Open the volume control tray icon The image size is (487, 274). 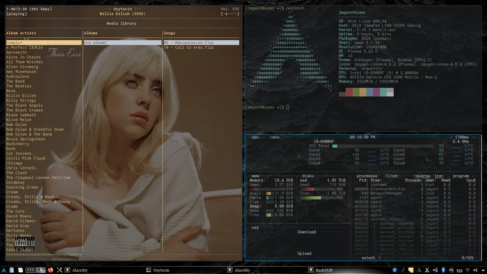pyautogui.click(x=475, y=270)
